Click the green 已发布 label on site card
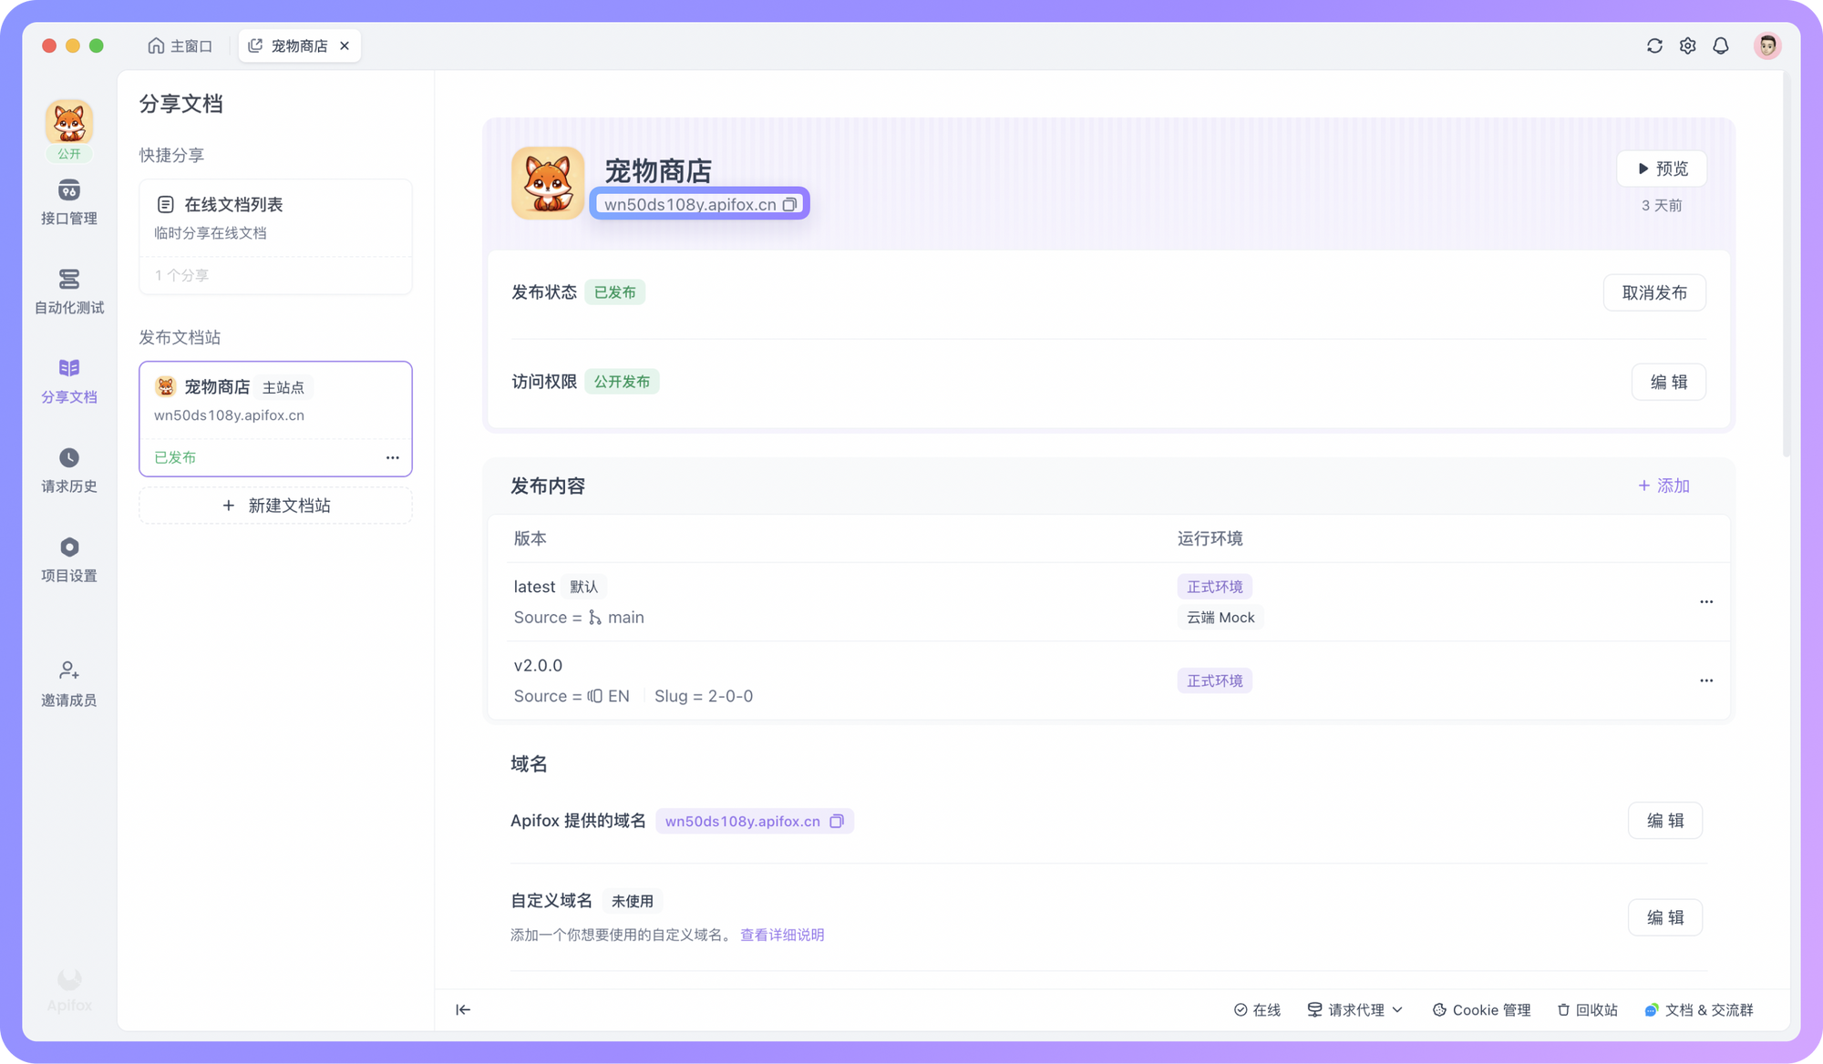The height and width of the screenshot is (1064, 1823). click(x=175, y=457)
